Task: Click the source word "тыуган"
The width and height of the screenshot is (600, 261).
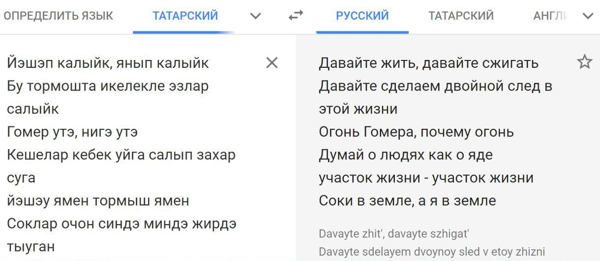Action: (30, 246)
